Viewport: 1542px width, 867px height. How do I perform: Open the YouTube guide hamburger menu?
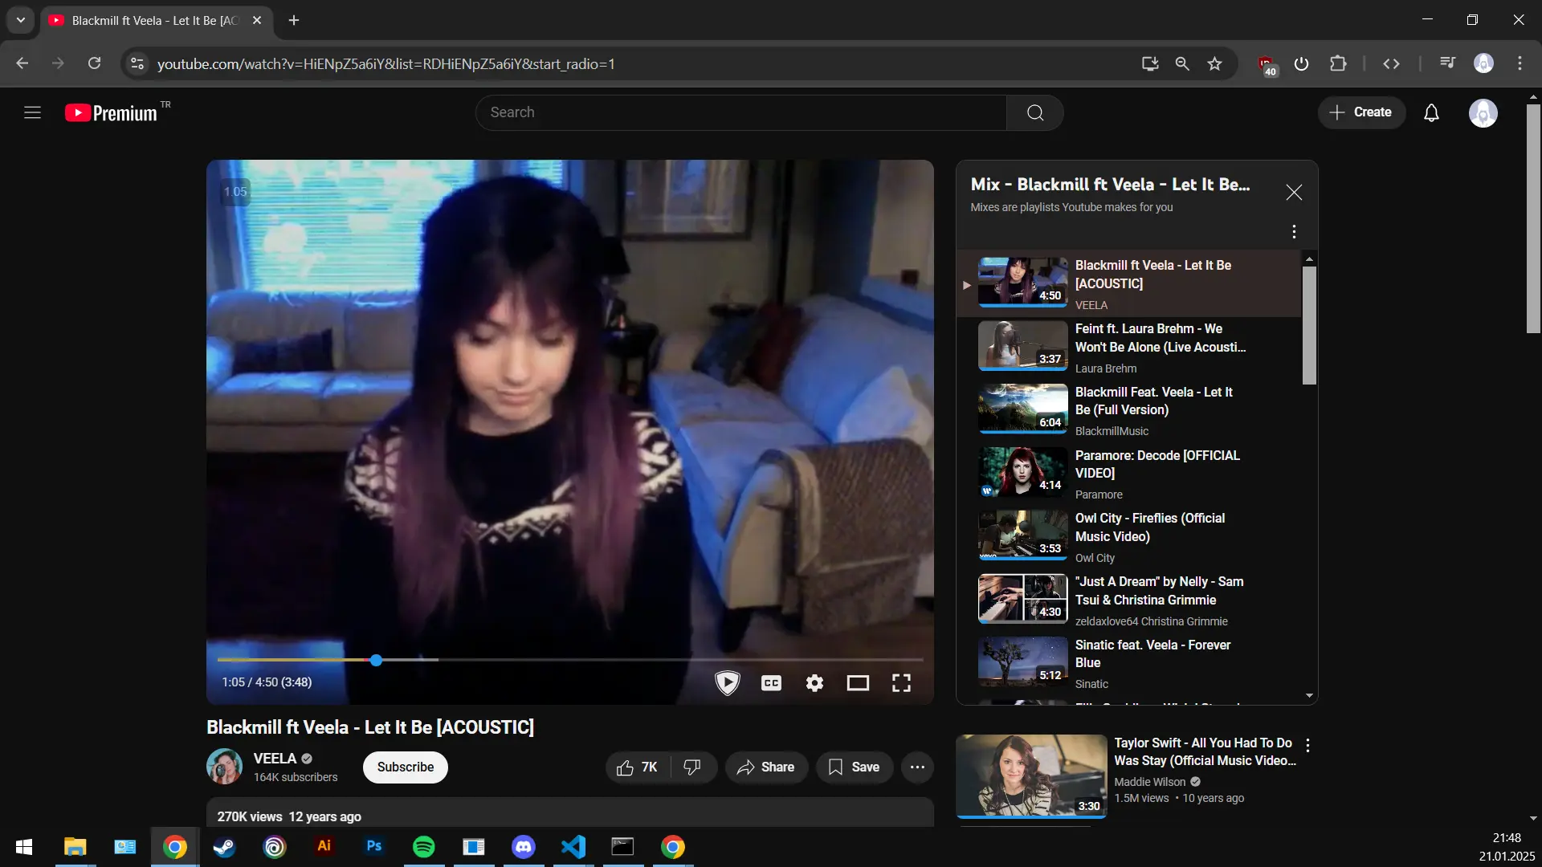pyautogui.click(x=32, y=112)
